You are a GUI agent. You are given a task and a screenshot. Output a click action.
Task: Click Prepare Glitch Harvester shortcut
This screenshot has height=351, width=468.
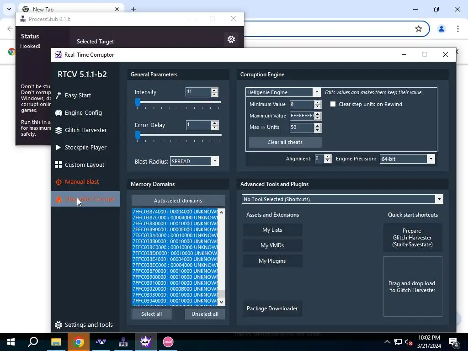[413, 238]
